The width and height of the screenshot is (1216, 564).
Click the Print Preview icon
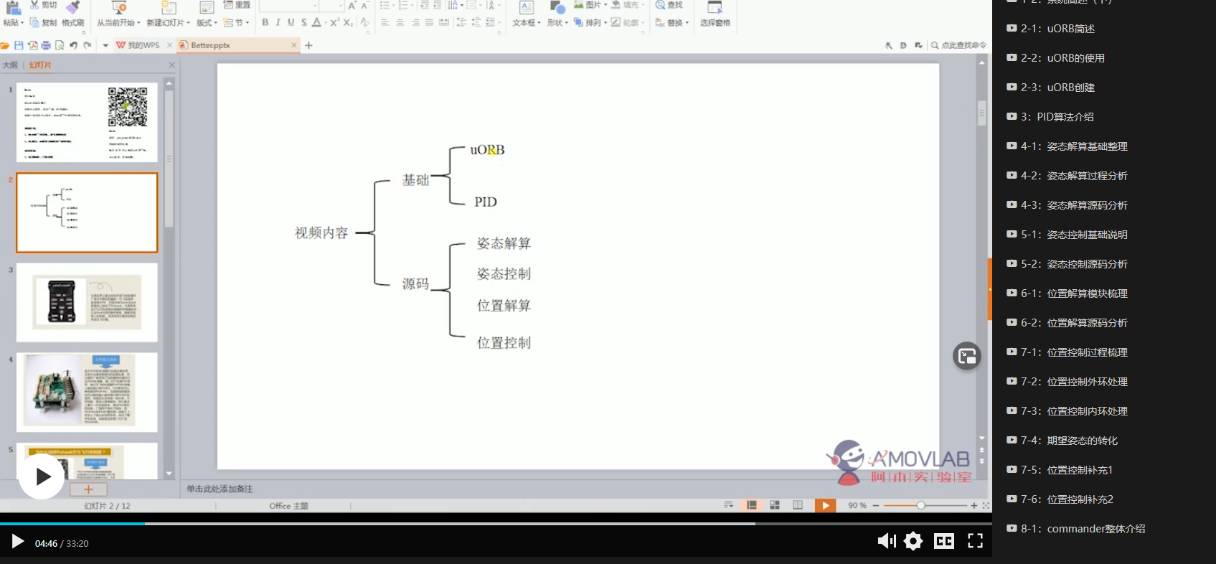point(60,45)
